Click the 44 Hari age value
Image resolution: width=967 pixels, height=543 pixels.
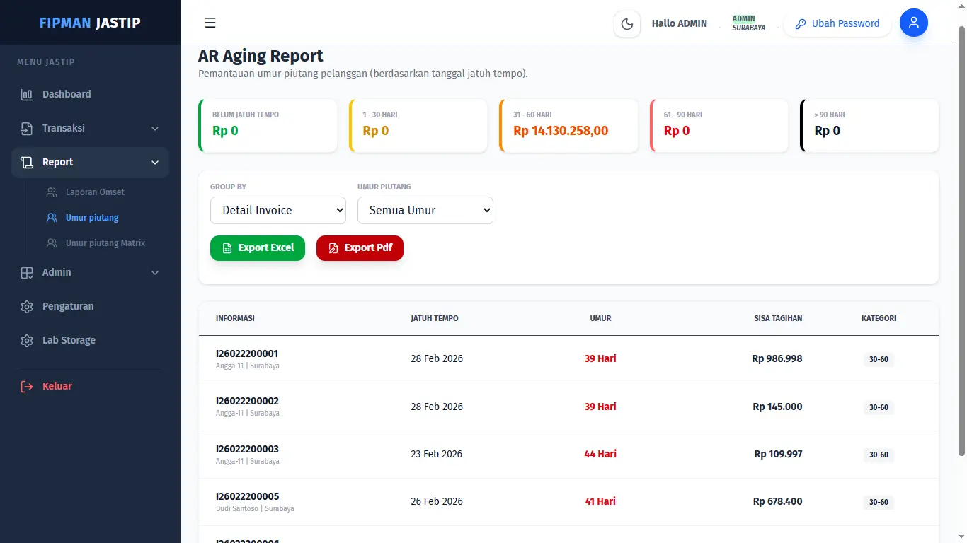click(600, 454)
